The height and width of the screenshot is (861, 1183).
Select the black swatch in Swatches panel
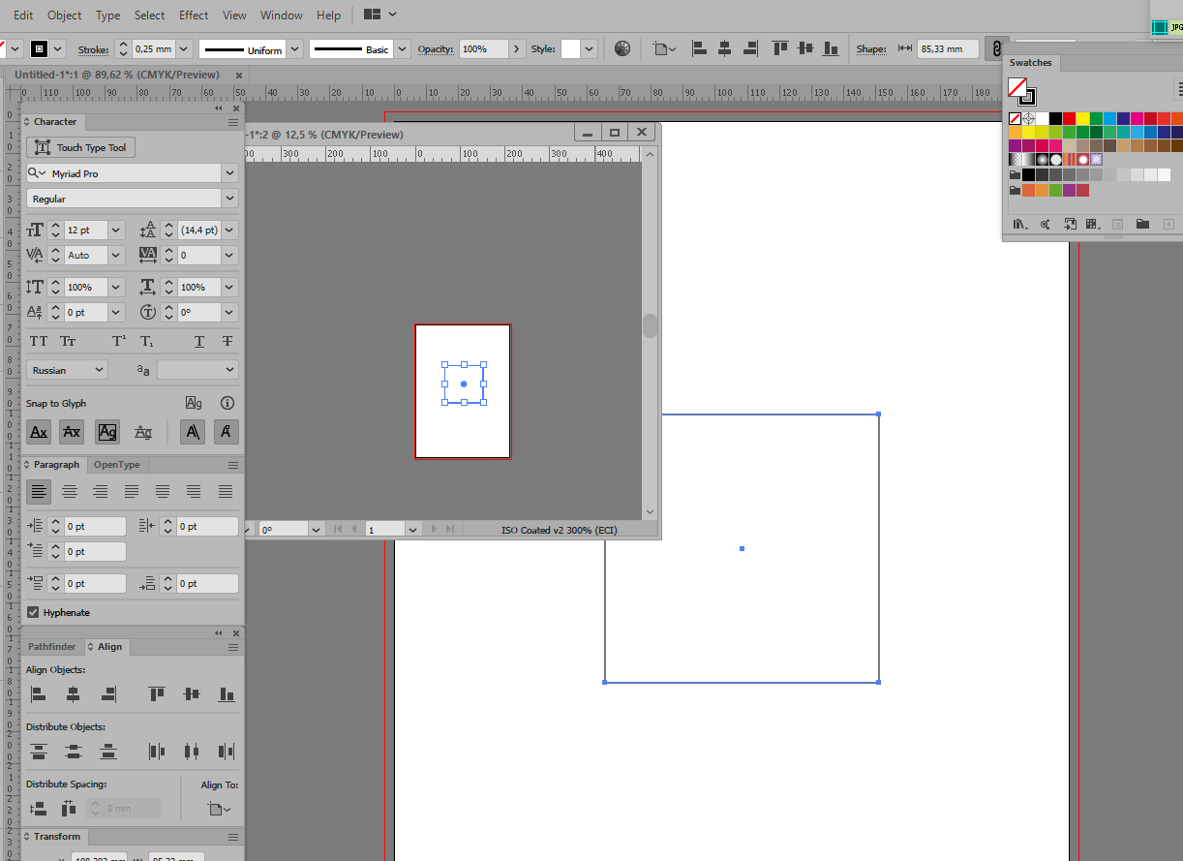[1055, 118]
